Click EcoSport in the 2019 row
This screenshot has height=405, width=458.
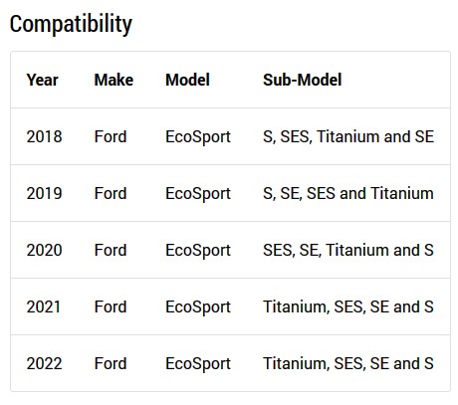tap(198, 194)
